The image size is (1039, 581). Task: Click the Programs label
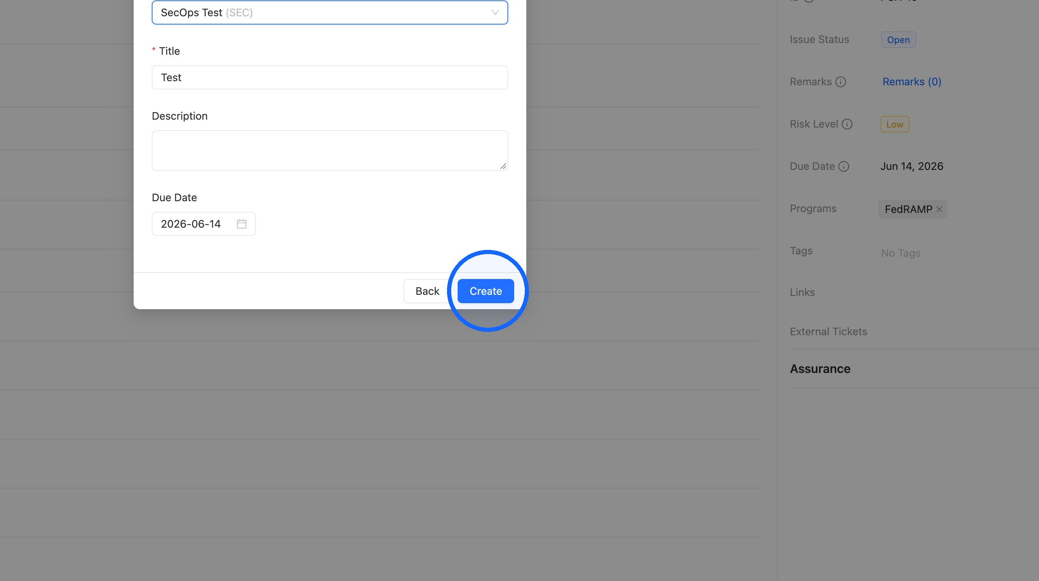click(813, 209)
